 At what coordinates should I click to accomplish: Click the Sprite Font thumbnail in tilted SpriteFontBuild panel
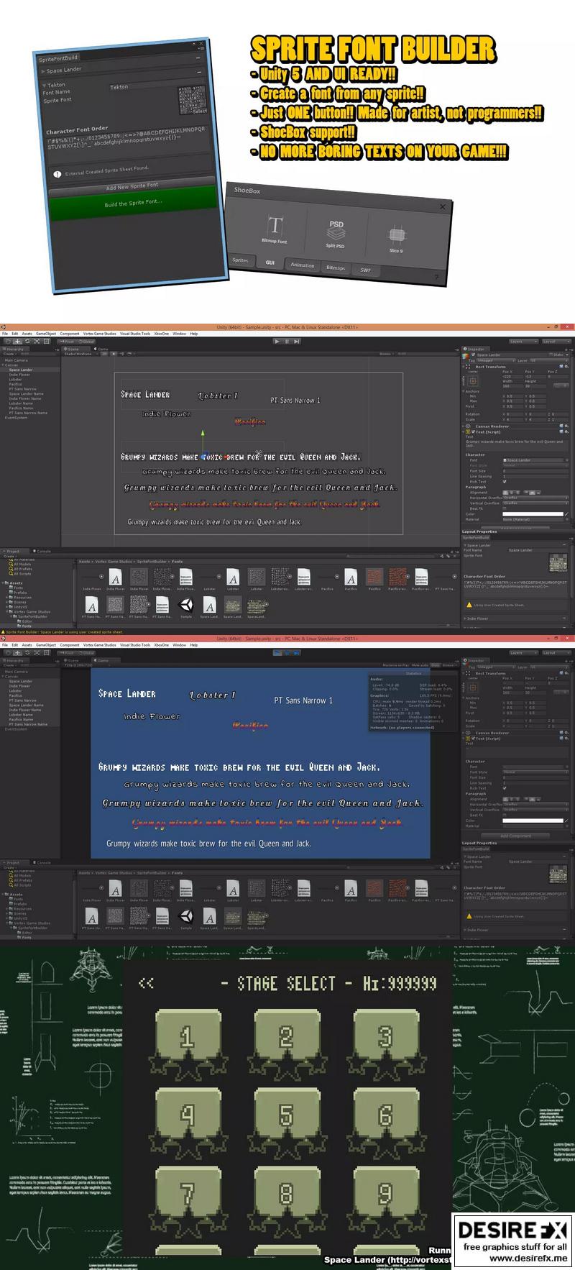192,100
